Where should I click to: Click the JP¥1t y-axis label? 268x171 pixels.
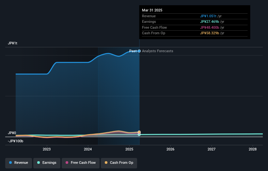[12, 43]
